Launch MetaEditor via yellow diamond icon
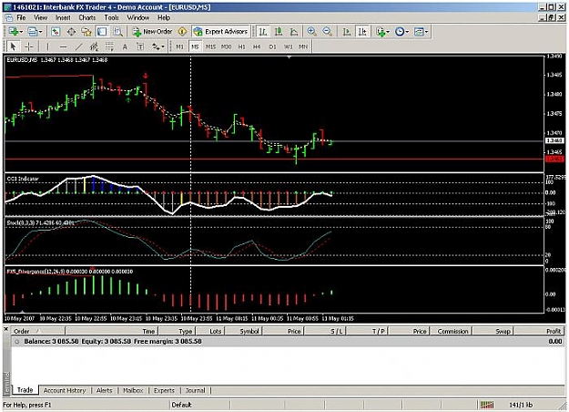Screen dimensions: 569x412 click(x=182, y=32)
